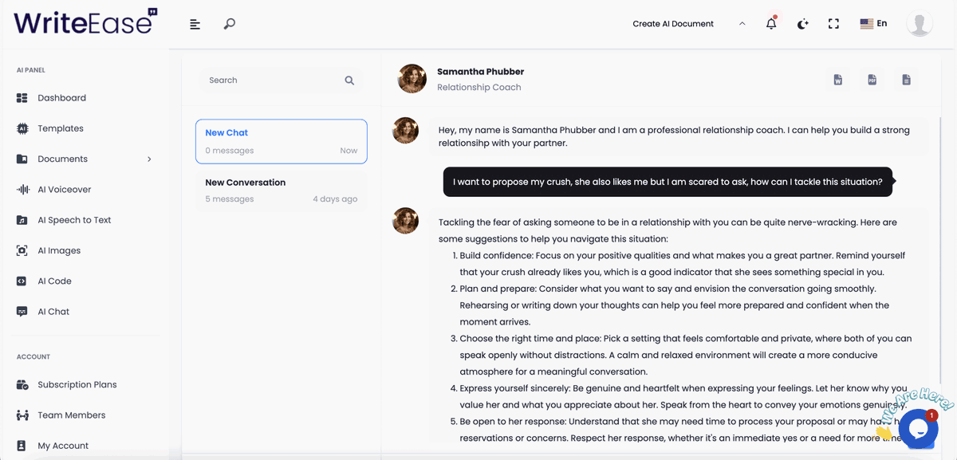Open the live support chat bubble
957x460 pixels.
(x=917, y=429)
